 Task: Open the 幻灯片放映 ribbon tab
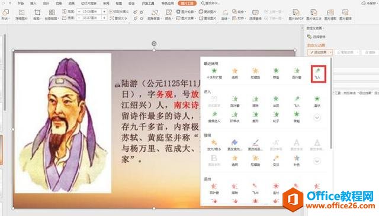coord(89,4)
